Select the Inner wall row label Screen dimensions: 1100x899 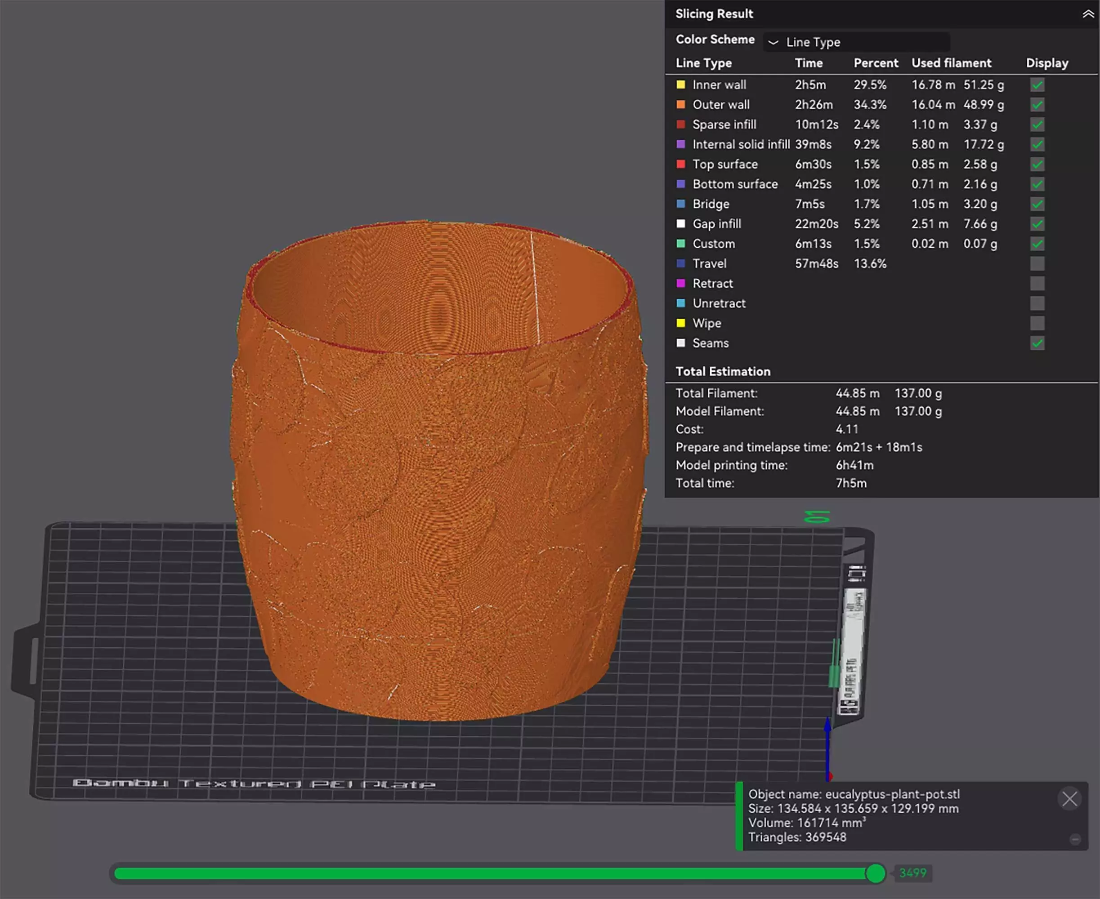[x=719, y=85]
